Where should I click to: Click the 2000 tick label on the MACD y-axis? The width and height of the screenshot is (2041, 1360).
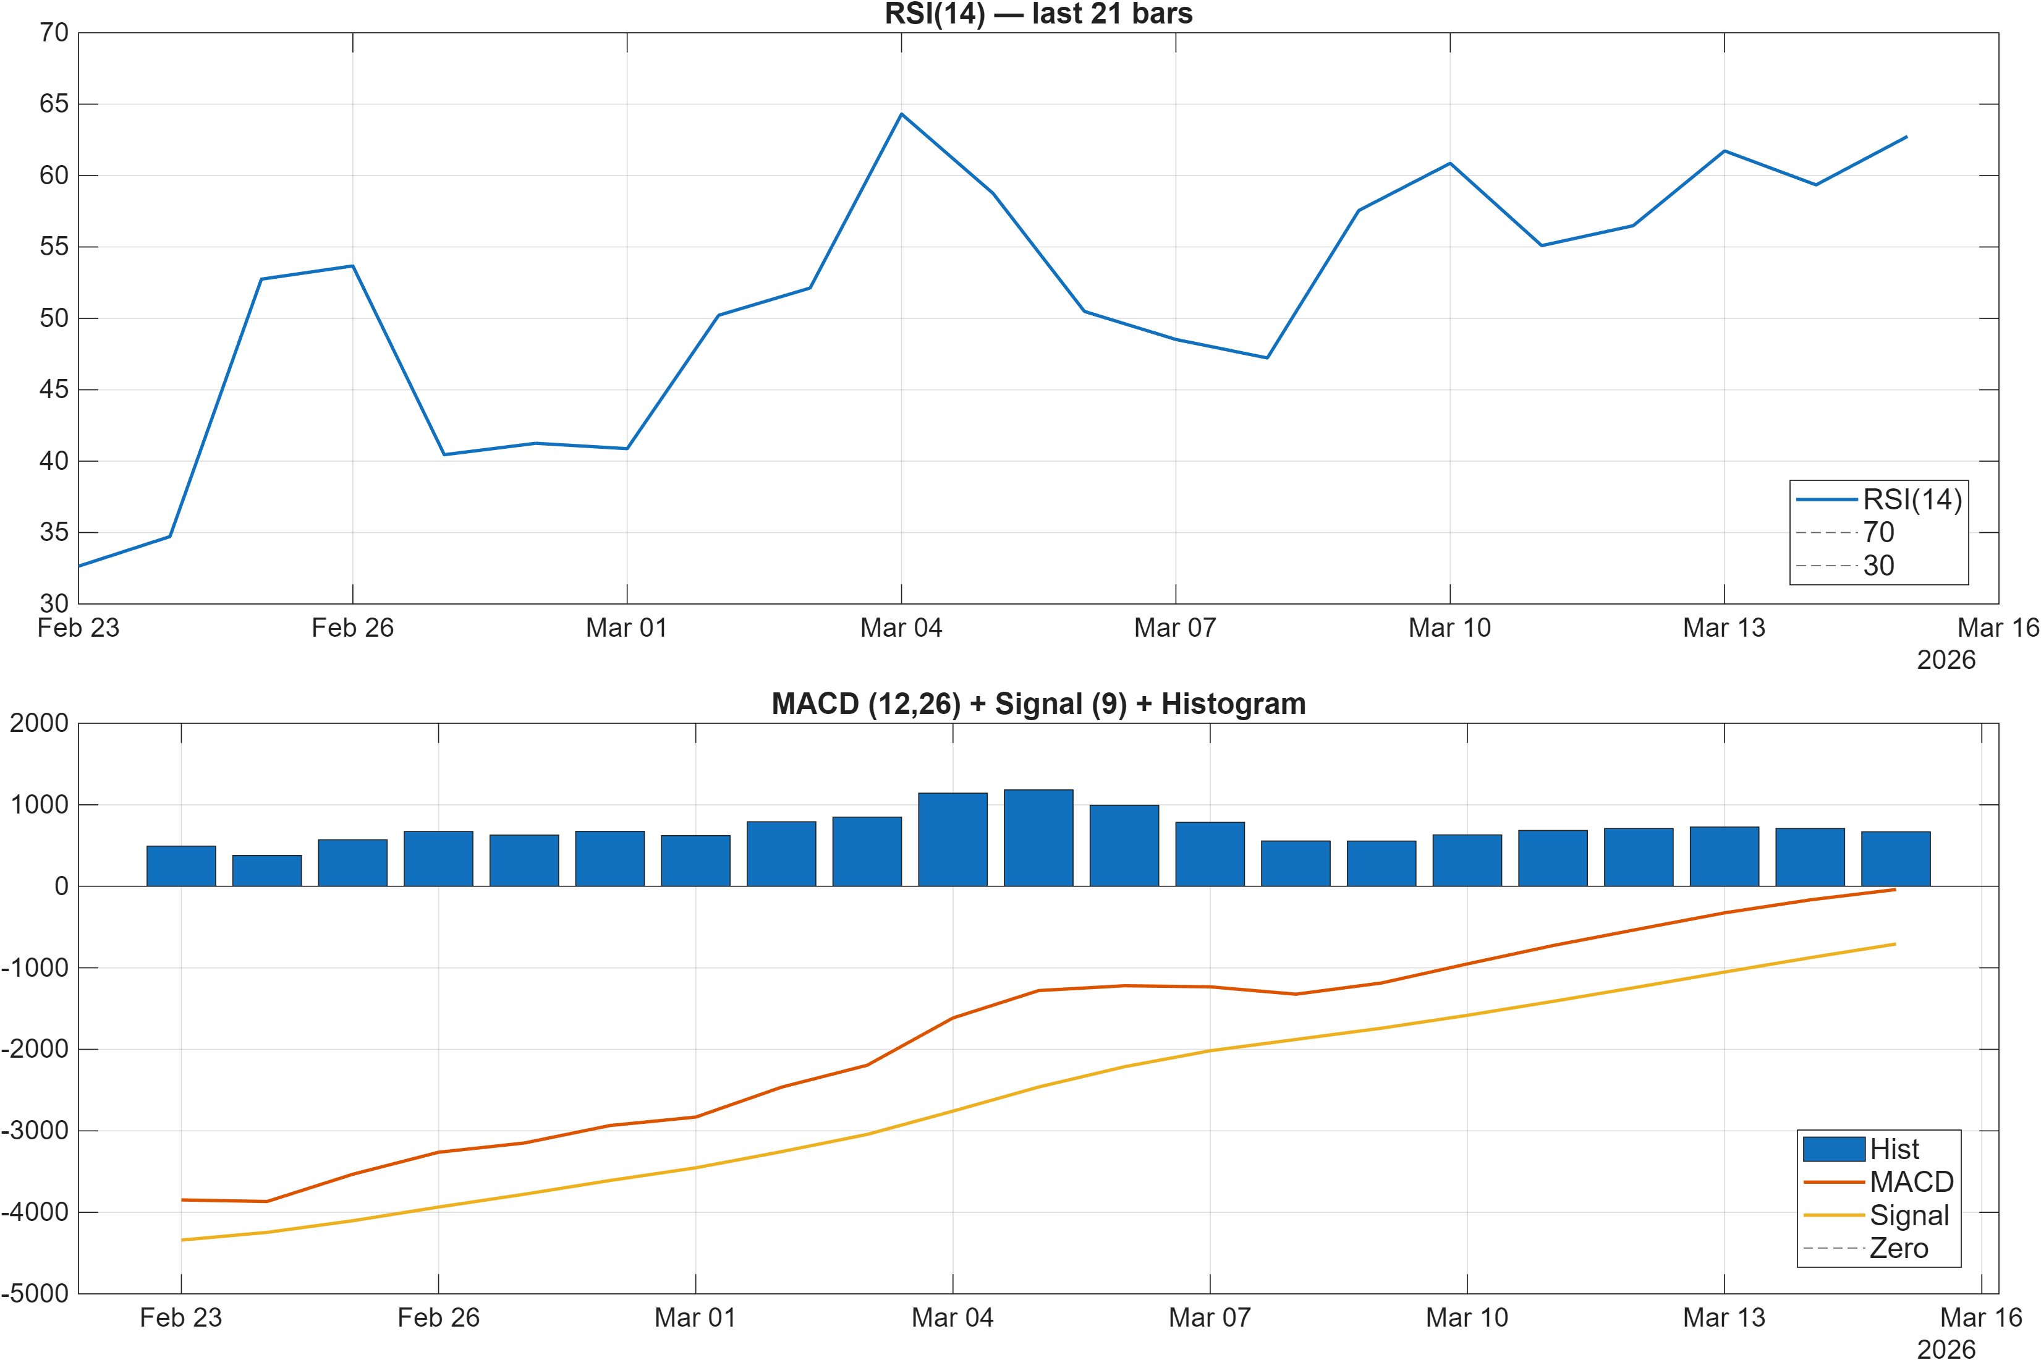(39, 723)
